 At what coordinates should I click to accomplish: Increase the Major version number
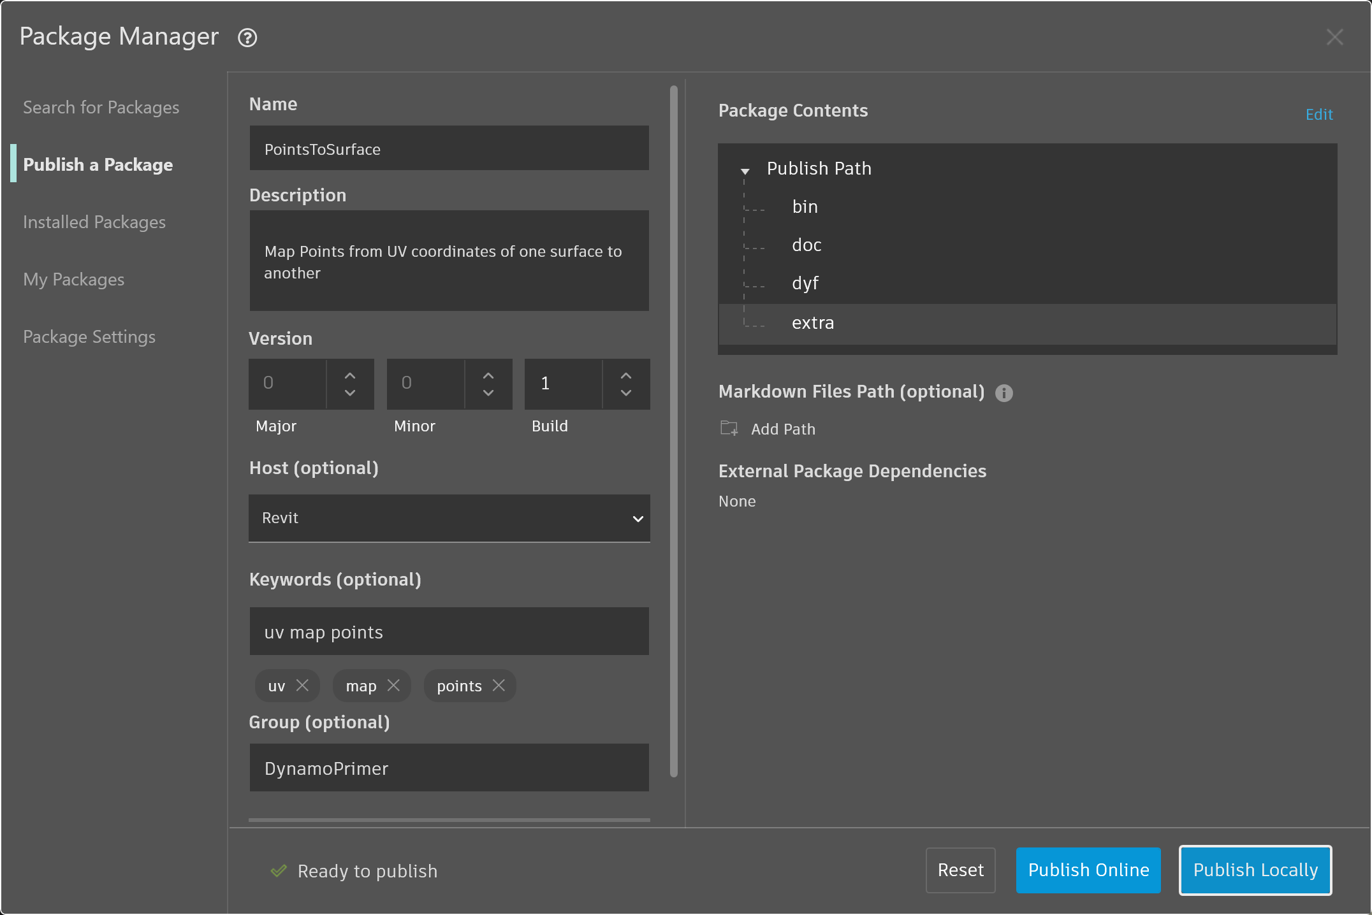(350, 375)
